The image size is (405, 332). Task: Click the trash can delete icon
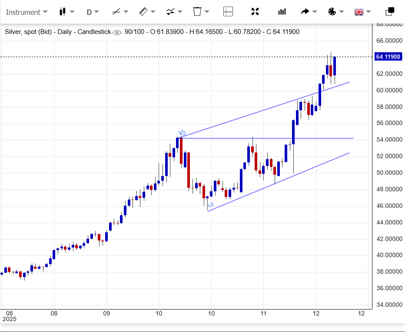(x=197, y=12)
